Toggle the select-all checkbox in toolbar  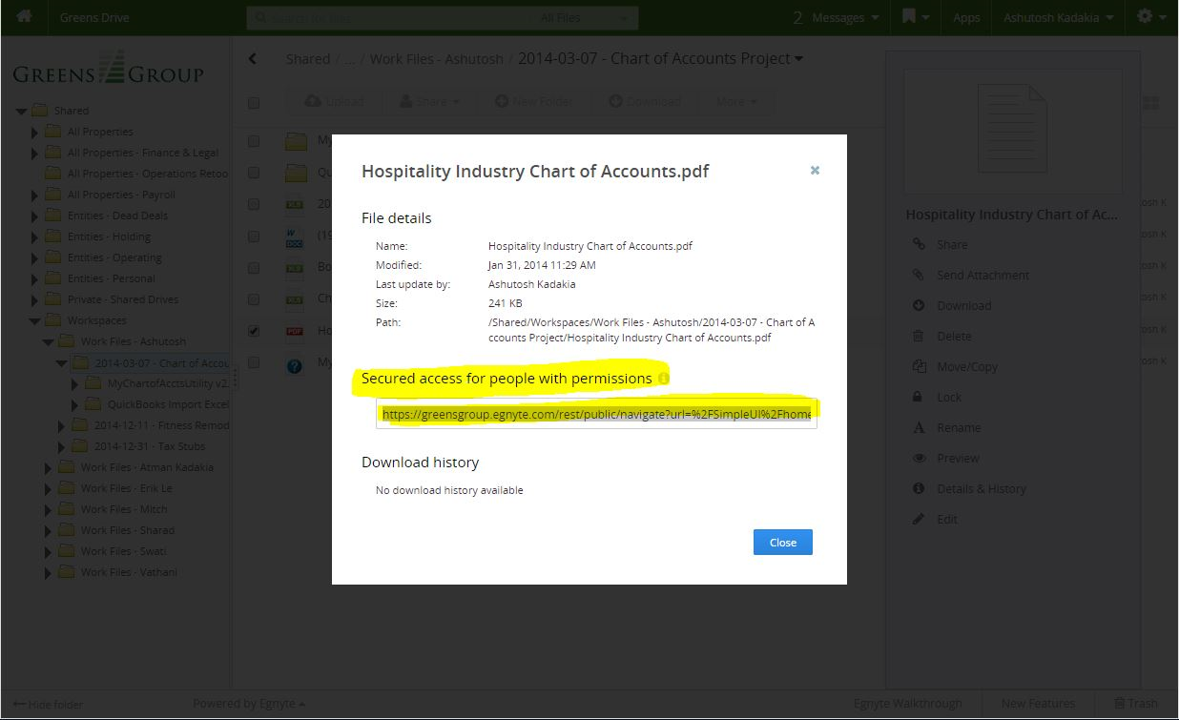point(254,102)
